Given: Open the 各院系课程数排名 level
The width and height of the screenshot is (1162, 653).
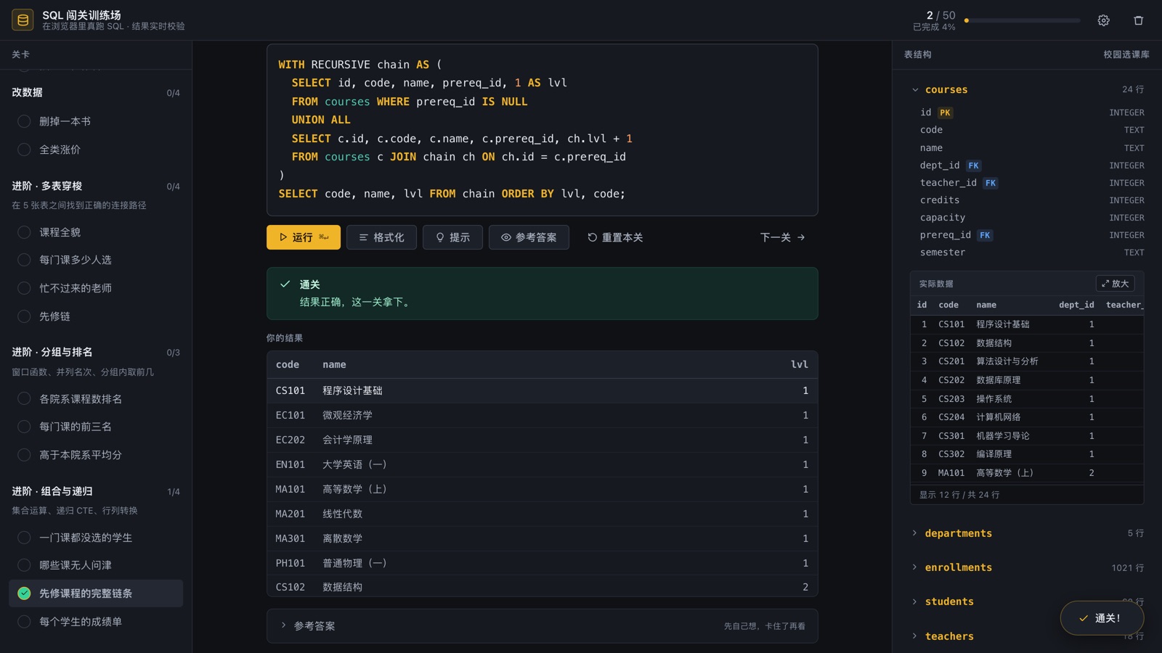Looking at the screenshot, I should 96,399.
